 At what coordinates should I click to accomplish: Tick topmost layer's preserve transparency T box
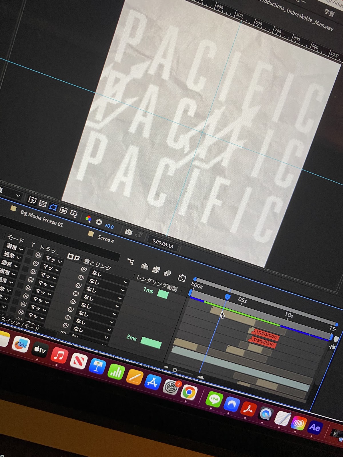click(x=30, y=252)
